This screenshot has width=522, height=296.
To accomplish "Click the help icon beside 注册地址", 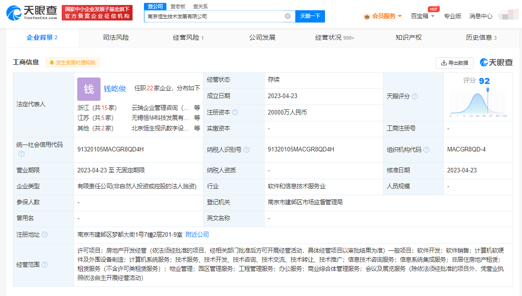I will pyautogui.click(x=45, y=234).
